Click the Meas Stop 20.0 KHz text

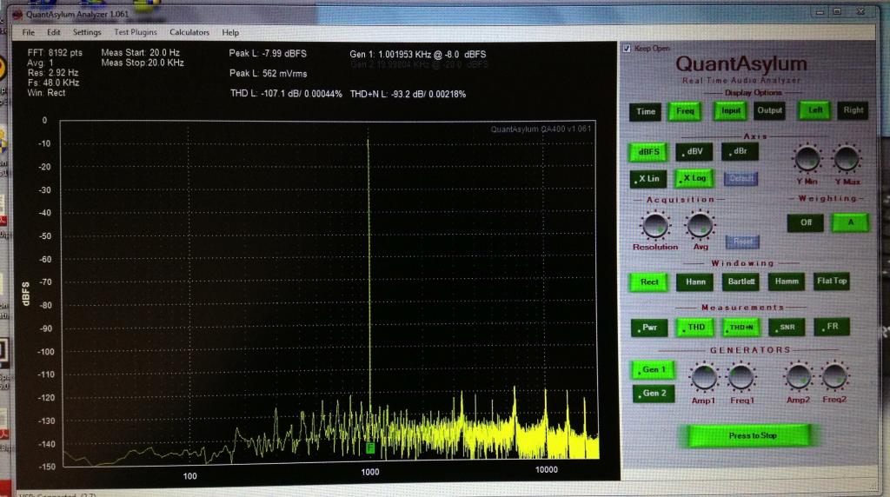[x=143, y=63]
